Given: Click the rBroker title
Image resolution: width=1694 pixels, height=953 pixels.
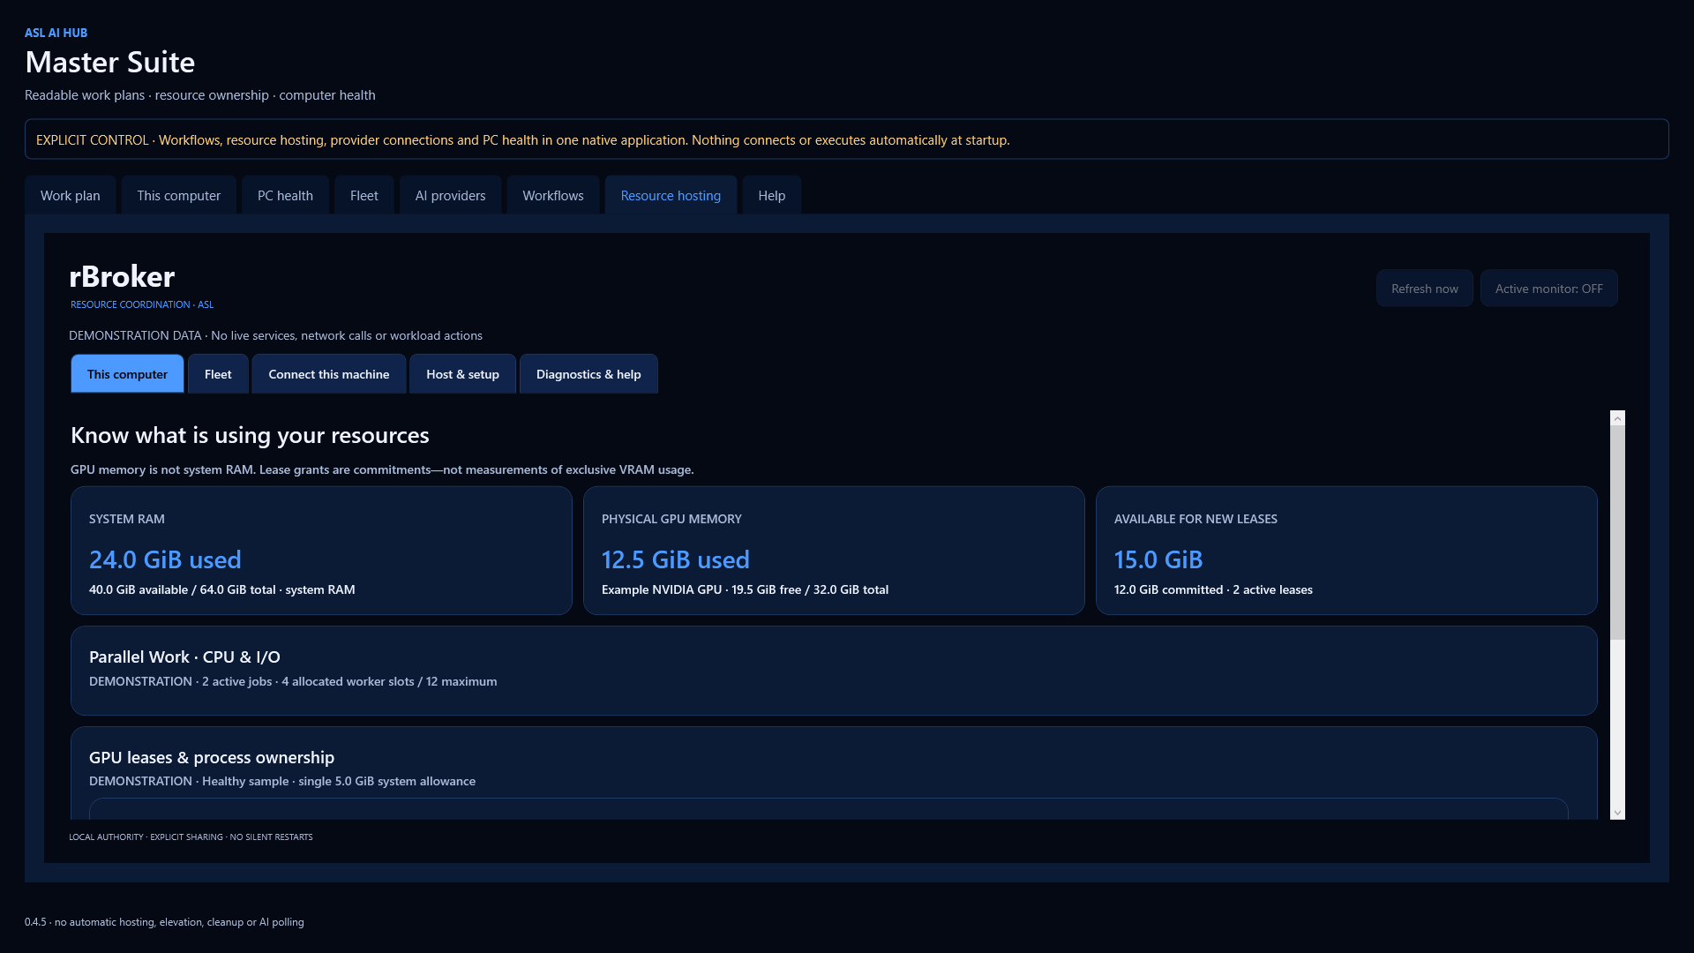Looking at the screenshot, I should click(x=122, y=276).
